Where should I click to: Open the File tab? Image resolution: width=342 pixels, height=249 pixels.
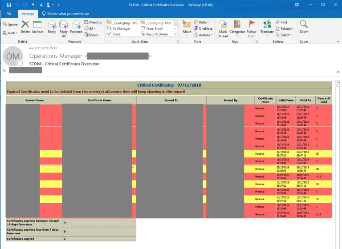pos(9,14)
